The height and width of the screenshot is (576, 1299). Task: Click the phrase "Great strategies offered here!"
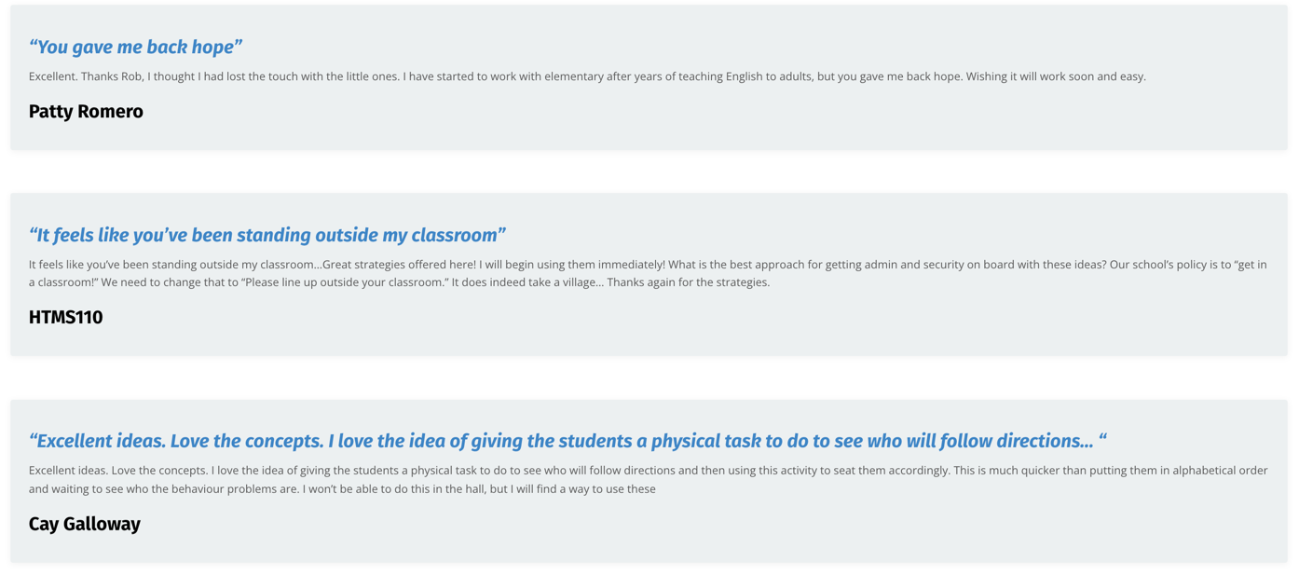(399, 265)
